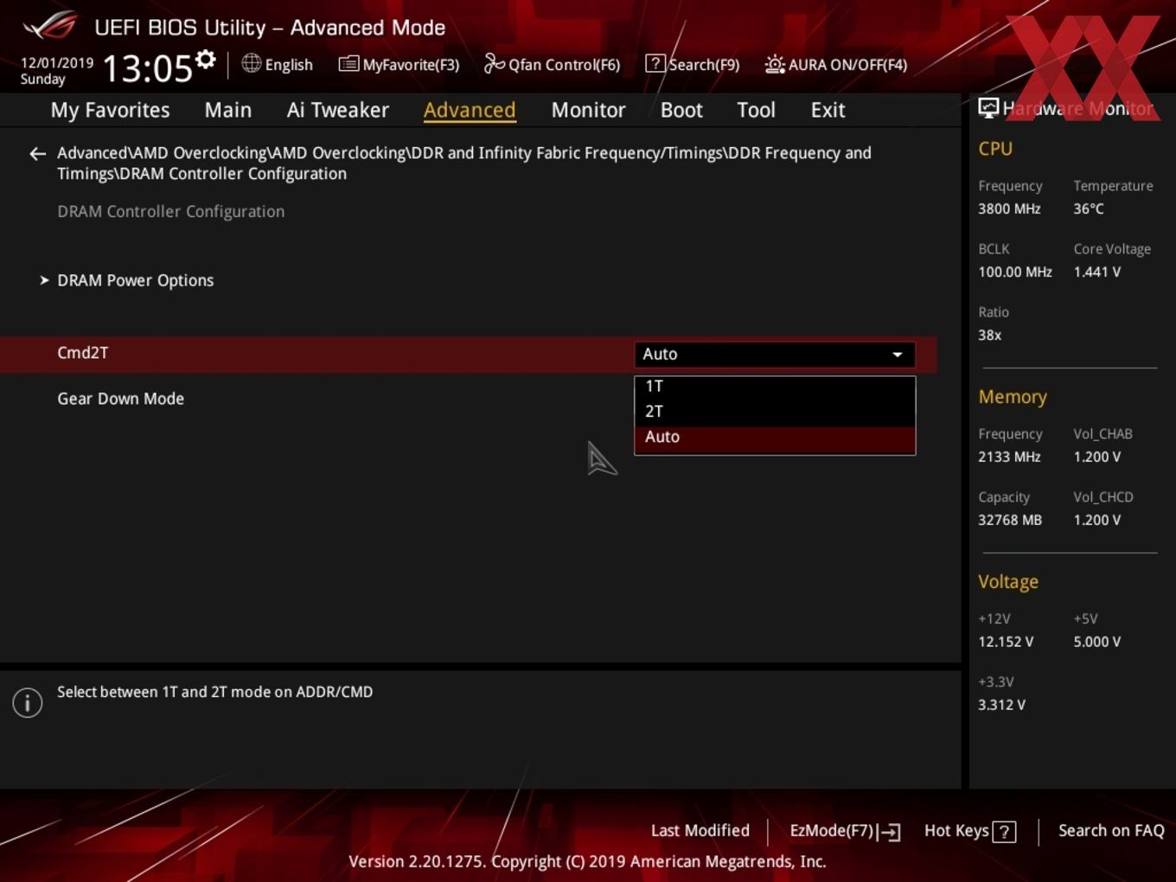Click the EzMode exit arrow icon
The height and width of the screenshot is (882, 1176).
tap(890, 832)
